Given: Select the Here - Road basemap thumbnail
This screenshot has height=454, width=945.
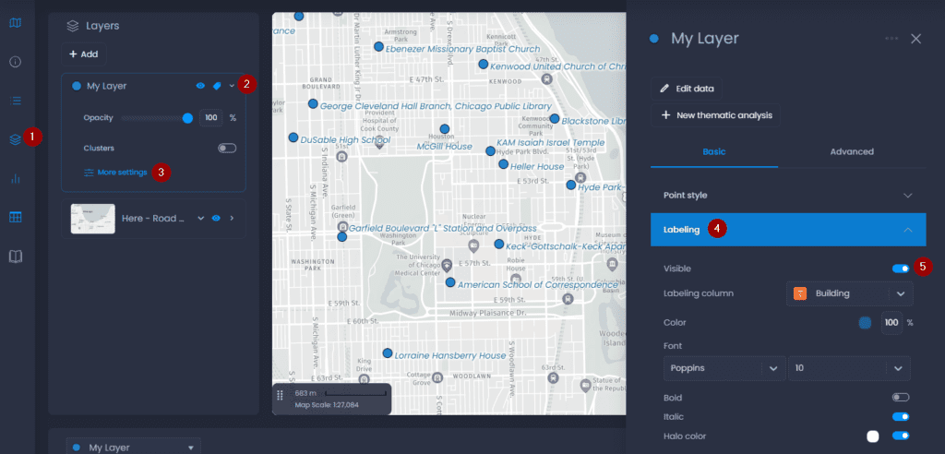Looking at the screenshot, I should (x=93, y=219).
